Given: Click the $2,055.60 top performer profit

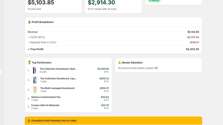Looking at the screenshot, I should 103,69.
